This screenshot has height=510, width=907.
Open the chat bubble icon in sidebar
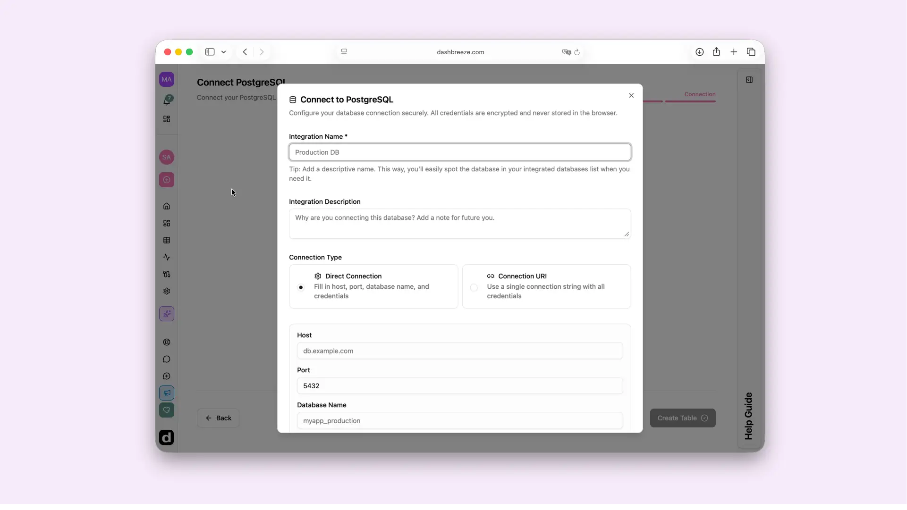(167, 359)
